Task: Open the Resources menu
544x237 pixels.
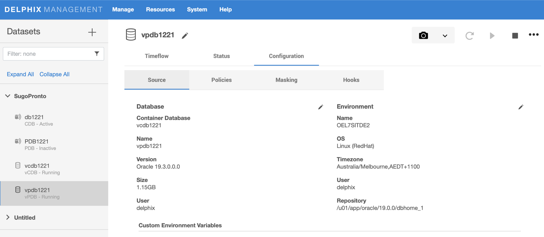Action: [x=160, y=9]
